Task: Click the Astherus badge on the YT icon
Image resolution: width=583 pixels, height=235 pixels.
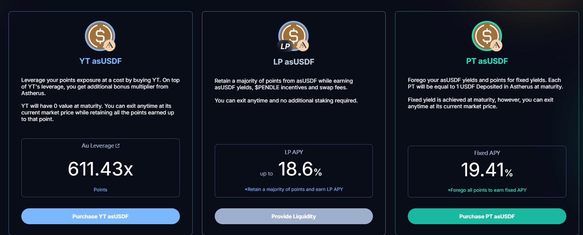Action: 110,46
